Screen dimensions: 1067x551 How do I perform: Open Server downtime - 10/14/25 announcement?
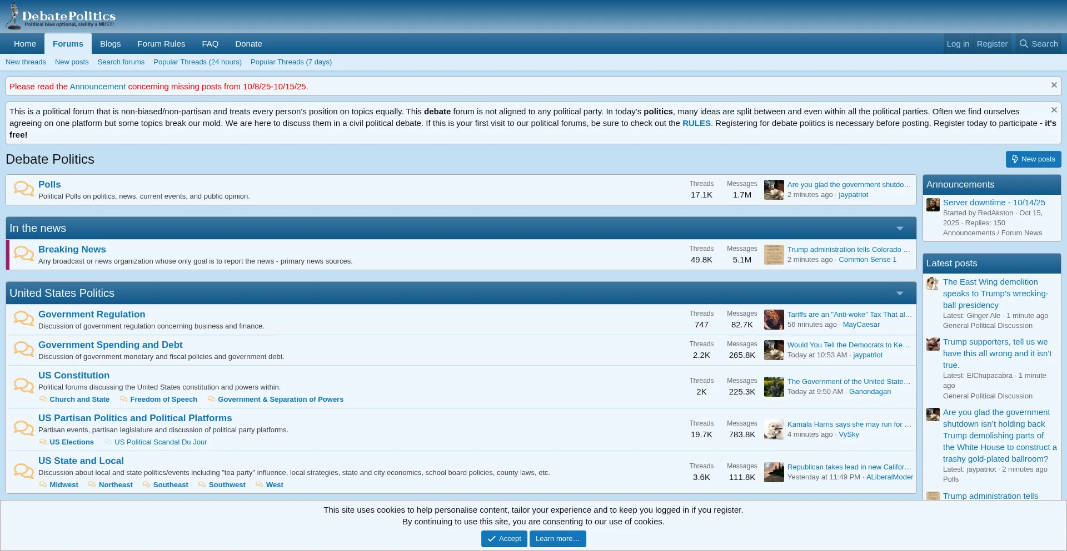[994, 203]
